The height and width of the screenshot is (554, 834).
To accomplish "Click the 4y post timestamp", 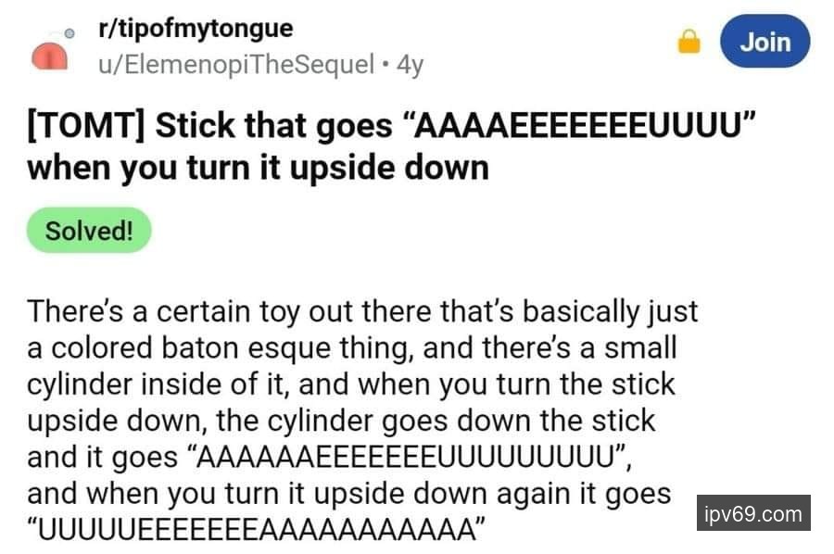I will tap(410, 65).
